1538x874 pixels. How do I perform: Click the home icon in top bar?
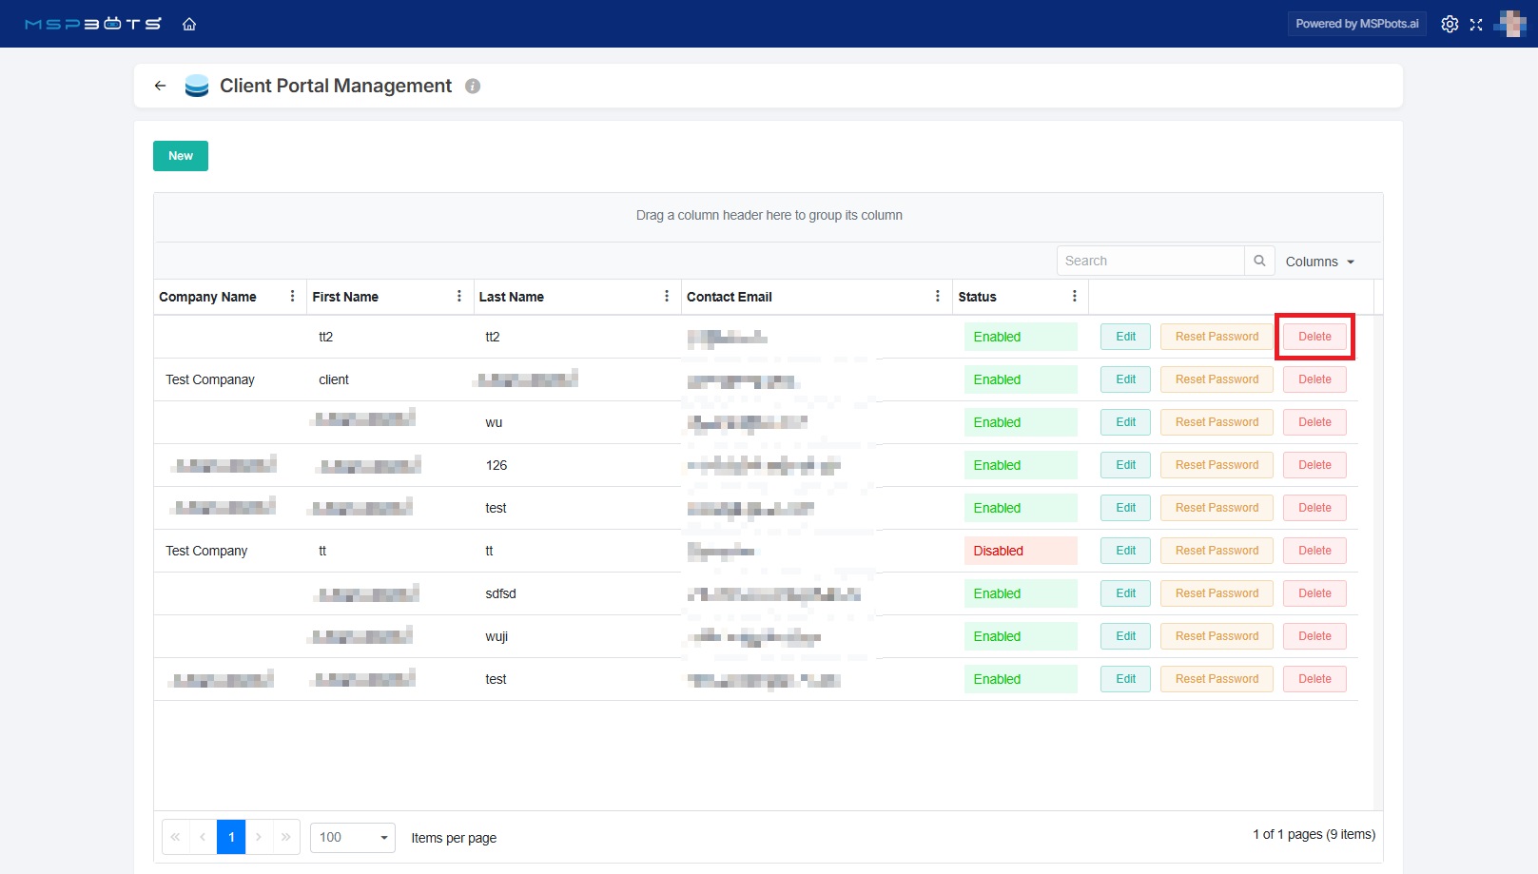click(189, 24)
